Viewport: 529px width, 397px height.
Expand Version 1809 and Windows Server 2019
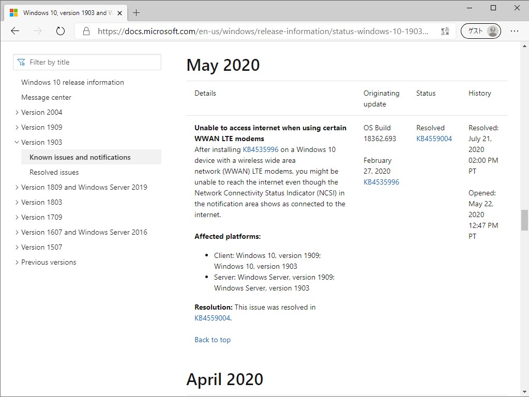pos(17,187)
